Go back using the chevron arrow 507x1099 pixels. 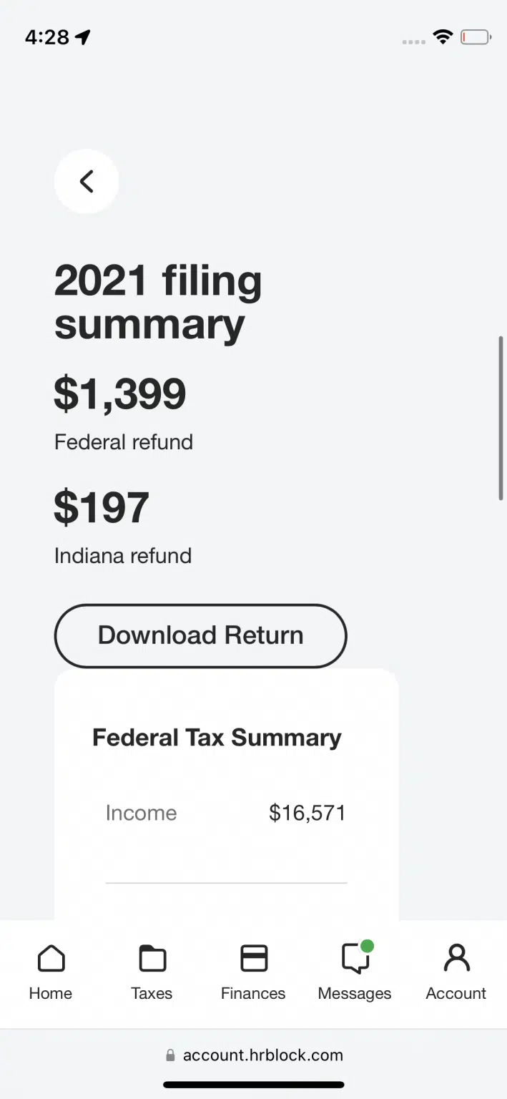(87, 181)
